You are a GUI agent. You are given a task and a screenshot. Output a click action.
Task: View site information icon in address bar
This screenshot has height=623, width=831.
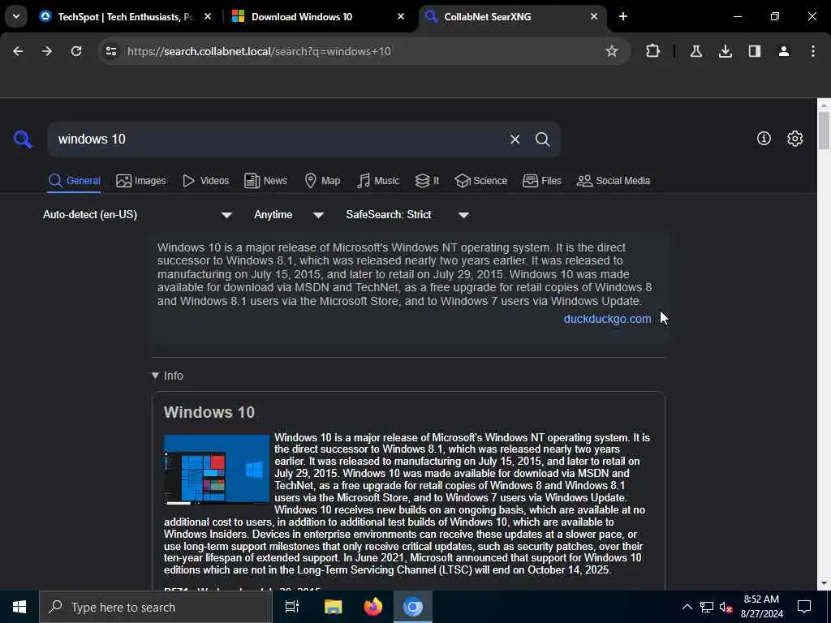click(x=110, y=51)
